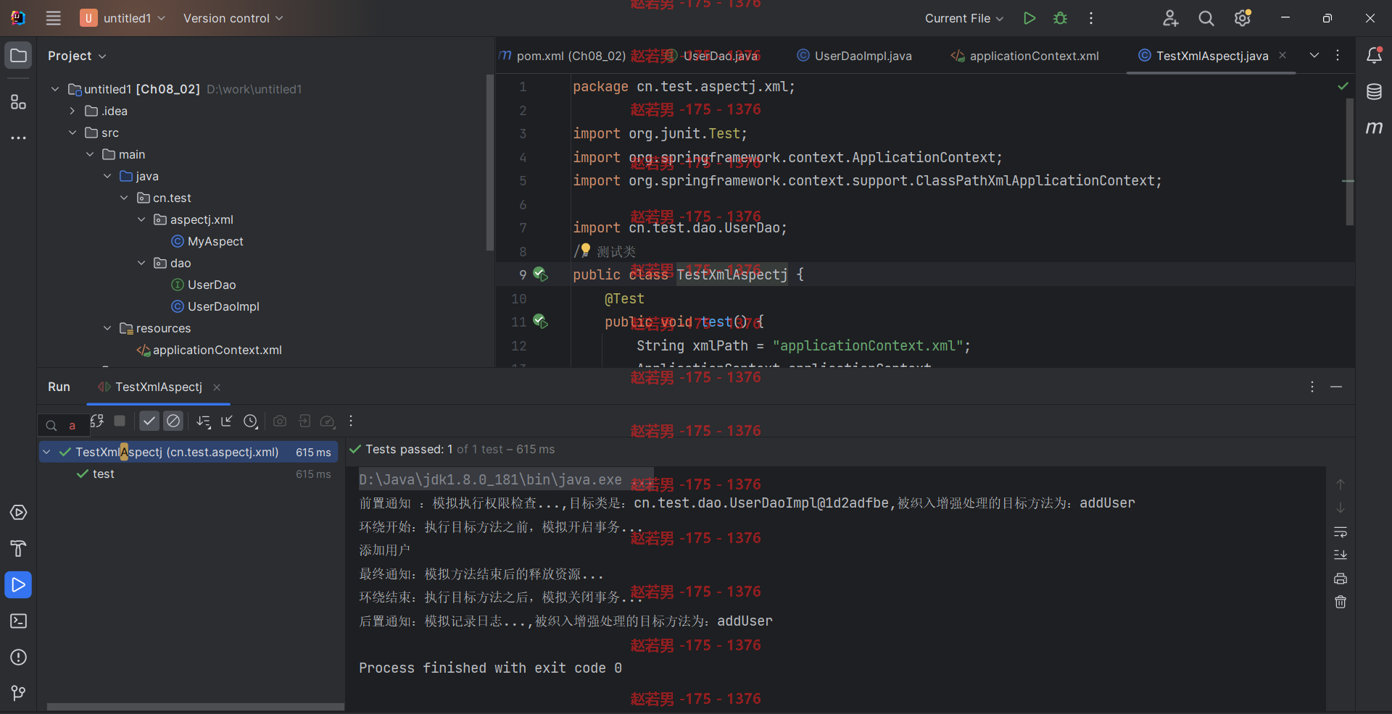Viewport: 1392px width, 714px height.
Task: Open Maven tool window icon
Action: point(1374,127)
